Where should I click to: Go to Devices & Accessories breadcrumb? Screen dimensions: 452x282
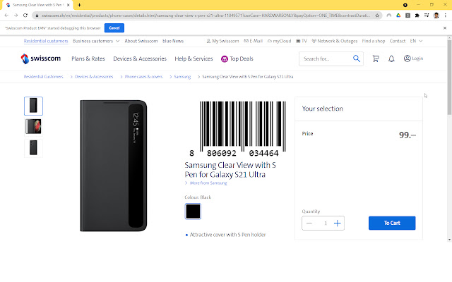pyautogui.click(x=94, y=77)
